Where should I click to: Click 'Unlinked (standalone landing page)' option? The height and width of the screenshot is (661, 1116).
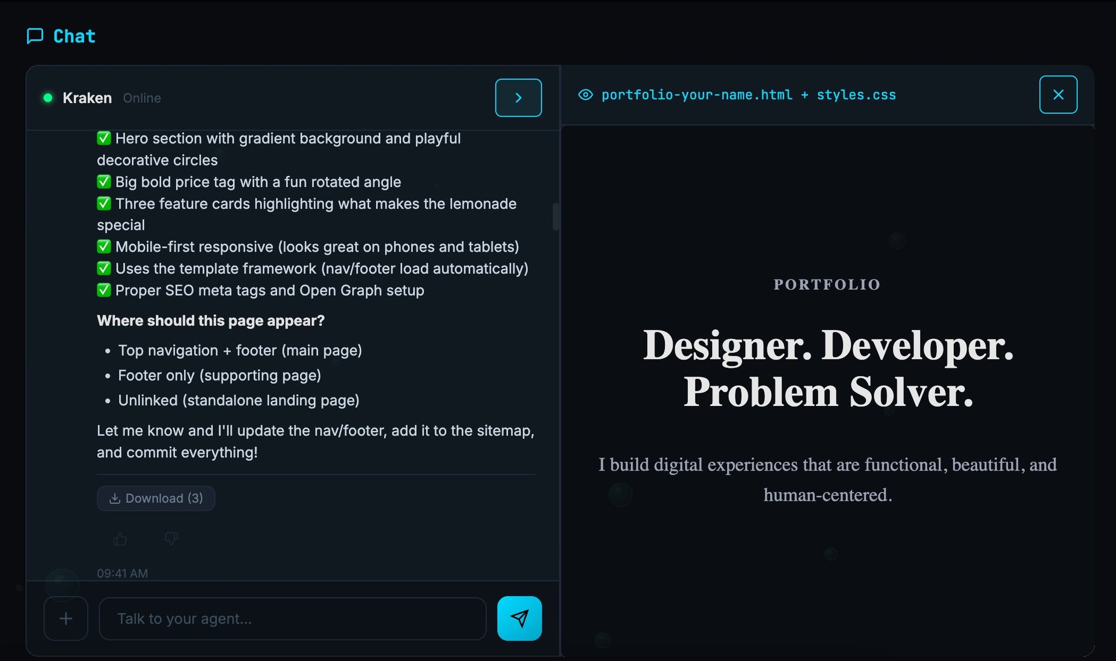[x=239, y=400]
